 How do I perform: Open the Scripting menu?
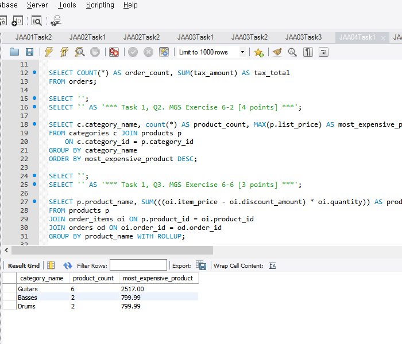point(100,5)
